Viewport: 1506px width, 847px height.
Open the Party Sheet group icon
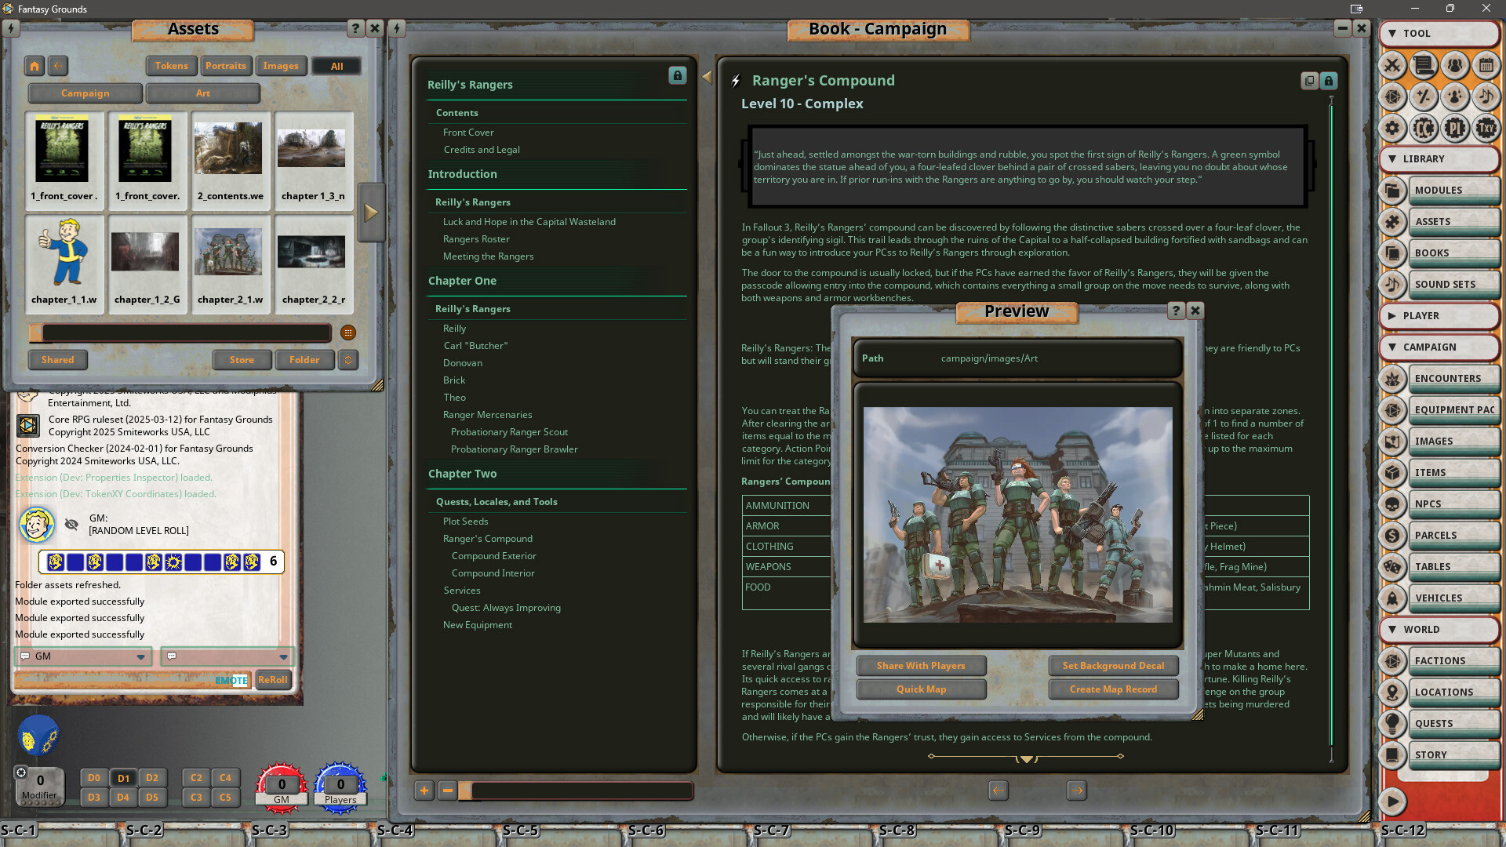(x=1455, y=66)
